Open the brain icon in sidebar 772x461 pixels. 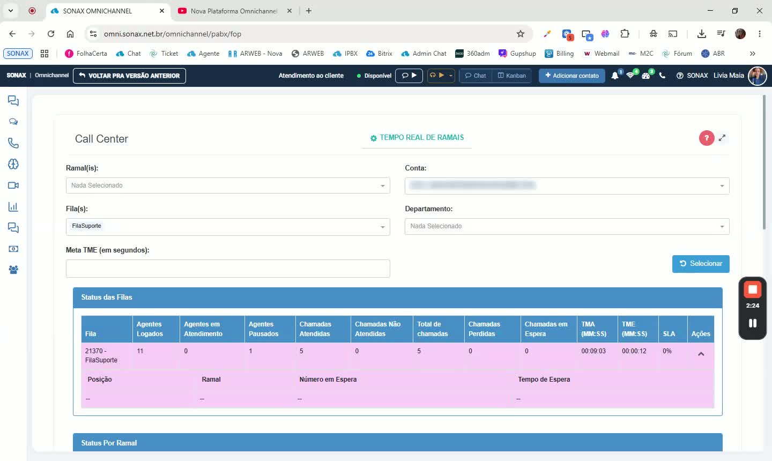(13, 164)
